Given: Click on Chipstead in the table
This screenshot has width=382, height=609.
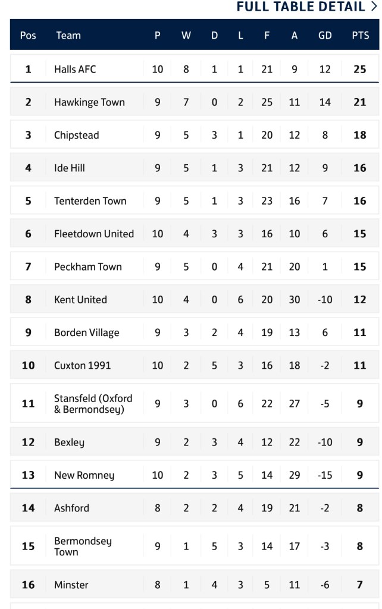Looking at the screenshot, I should (76, 135).
